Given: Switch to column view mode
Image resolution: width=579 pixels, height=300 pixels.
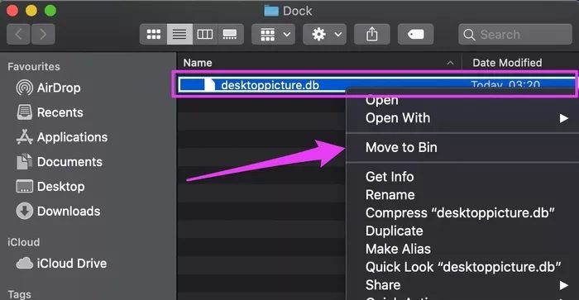Looking at the screenshot, I should 205,35.
